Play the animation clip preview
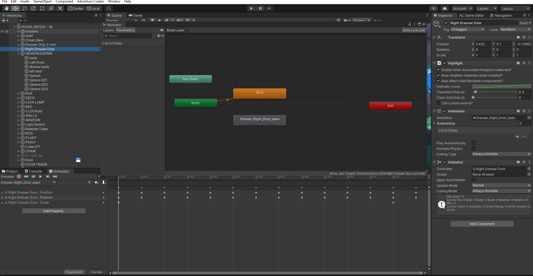This screenshot has width=533, height=276. 41,176
